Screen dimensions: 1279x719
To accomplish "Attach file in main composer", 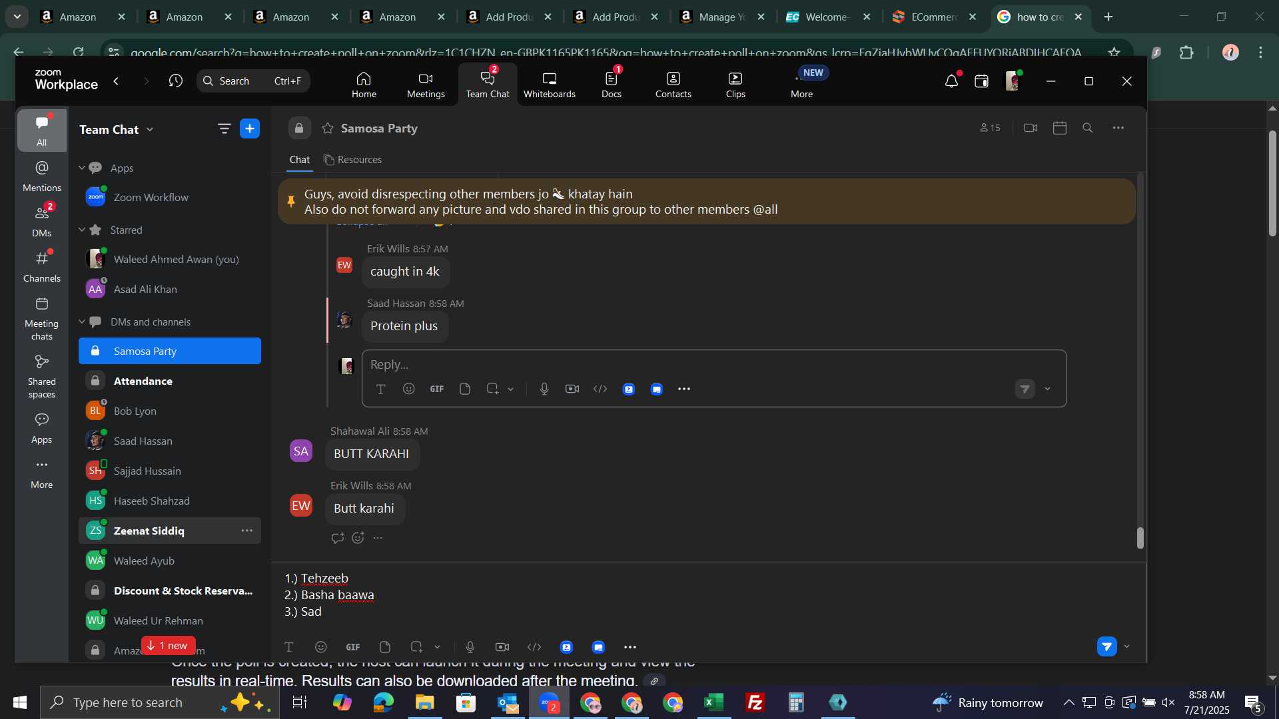I will pyautogui.click(x=384, y=647).
